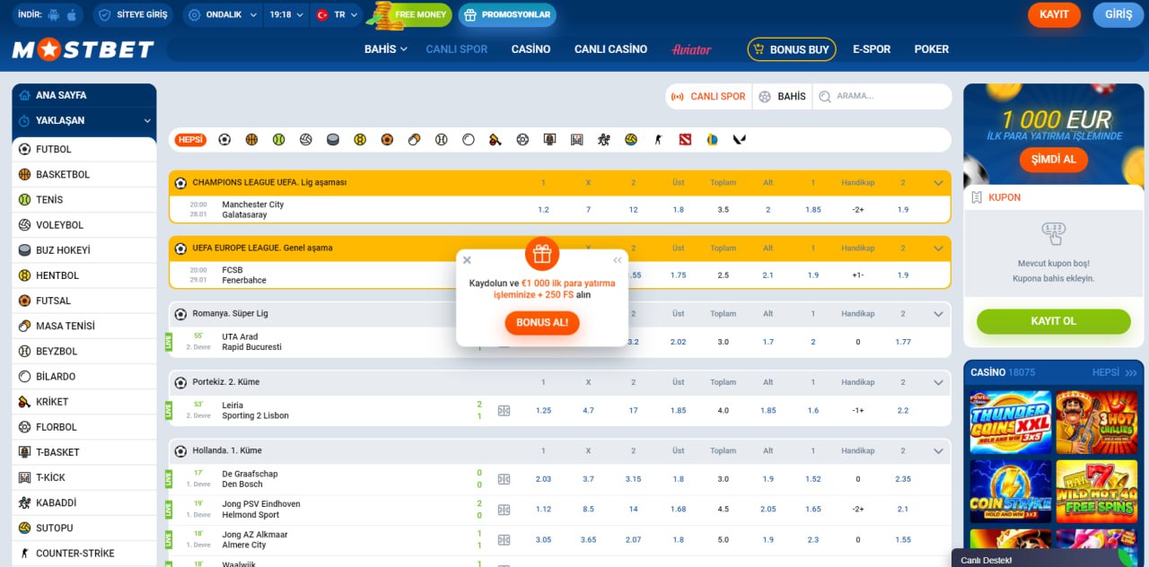Collapse Hollanda 1. Küme section chevron
1149x567 pixels.
tap(938, 450)
